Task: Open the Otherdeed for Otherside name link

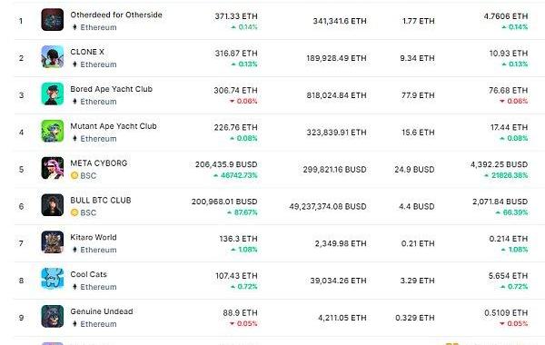Action: 116,15
